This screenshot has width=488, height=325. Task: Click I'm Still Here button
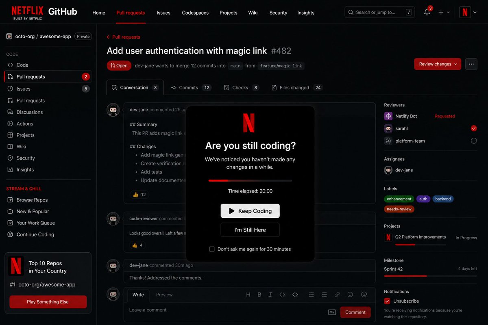pyautogui.click(x=250, y=230)
